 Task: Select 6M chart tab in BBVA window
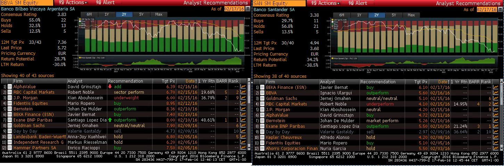pyautogui.click(x=89, y=14)
